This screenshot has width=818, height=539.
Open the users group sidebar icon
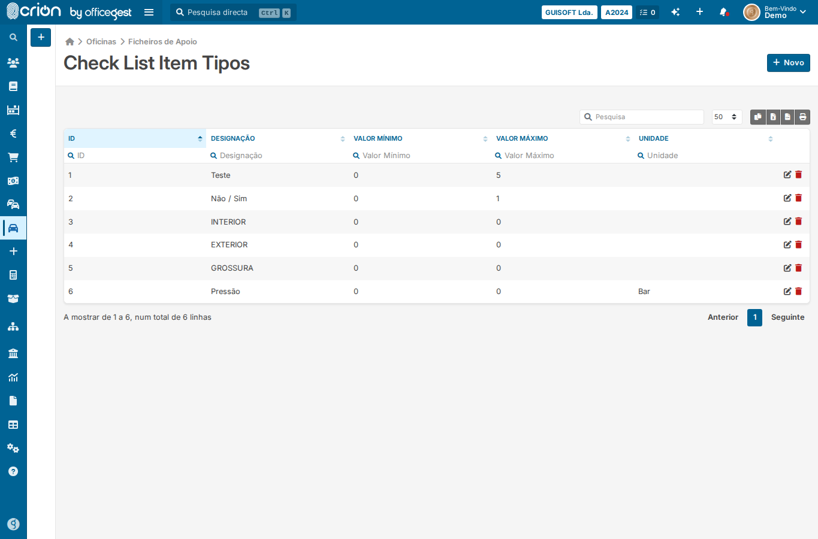point(13,62)
